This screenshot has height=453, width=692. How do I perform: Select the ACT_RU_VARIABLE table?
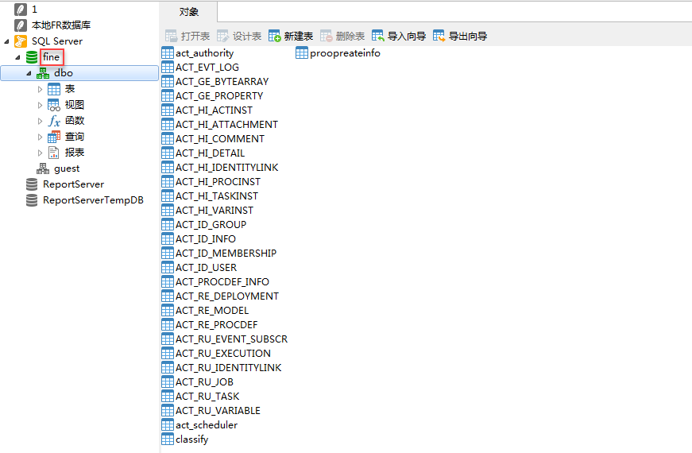[x=218, y=411]
